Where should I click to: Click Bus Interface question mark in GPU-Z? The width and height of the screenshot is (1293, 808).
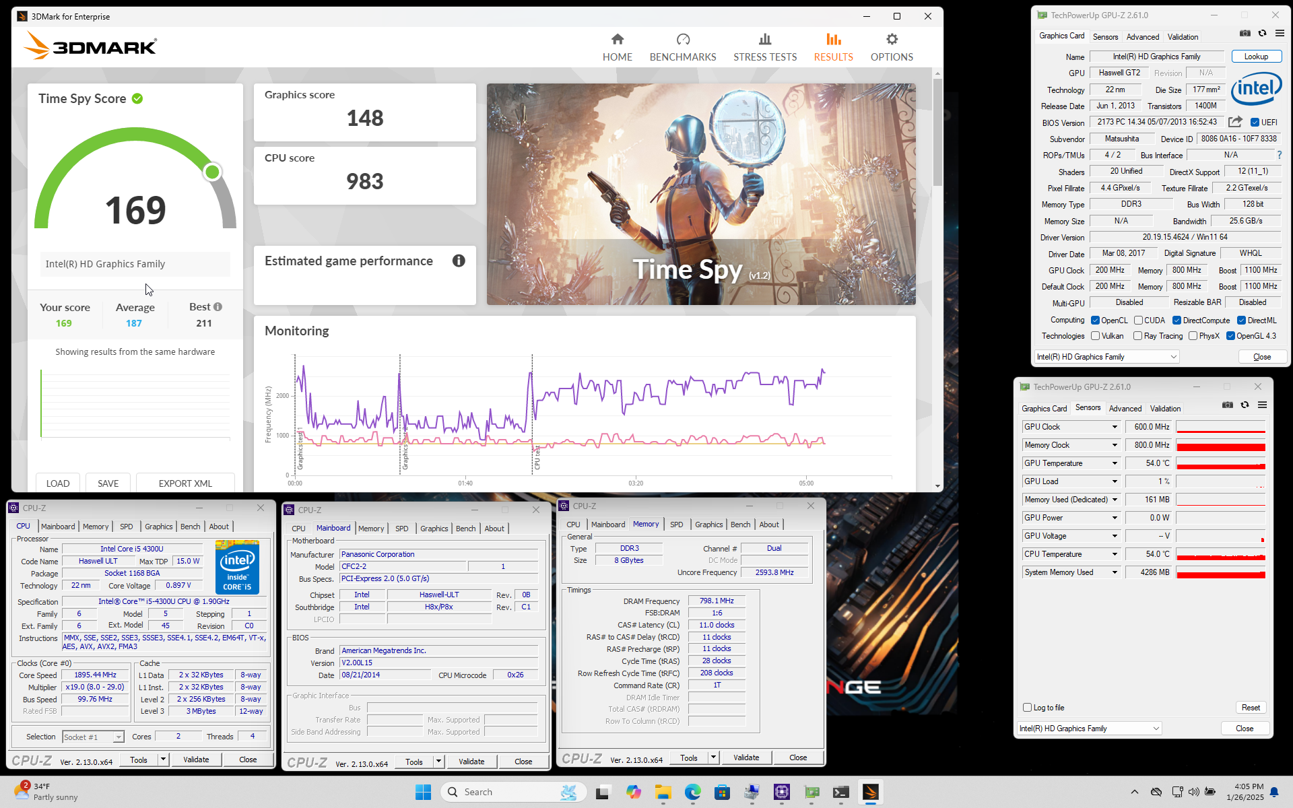click(1280, 155)
